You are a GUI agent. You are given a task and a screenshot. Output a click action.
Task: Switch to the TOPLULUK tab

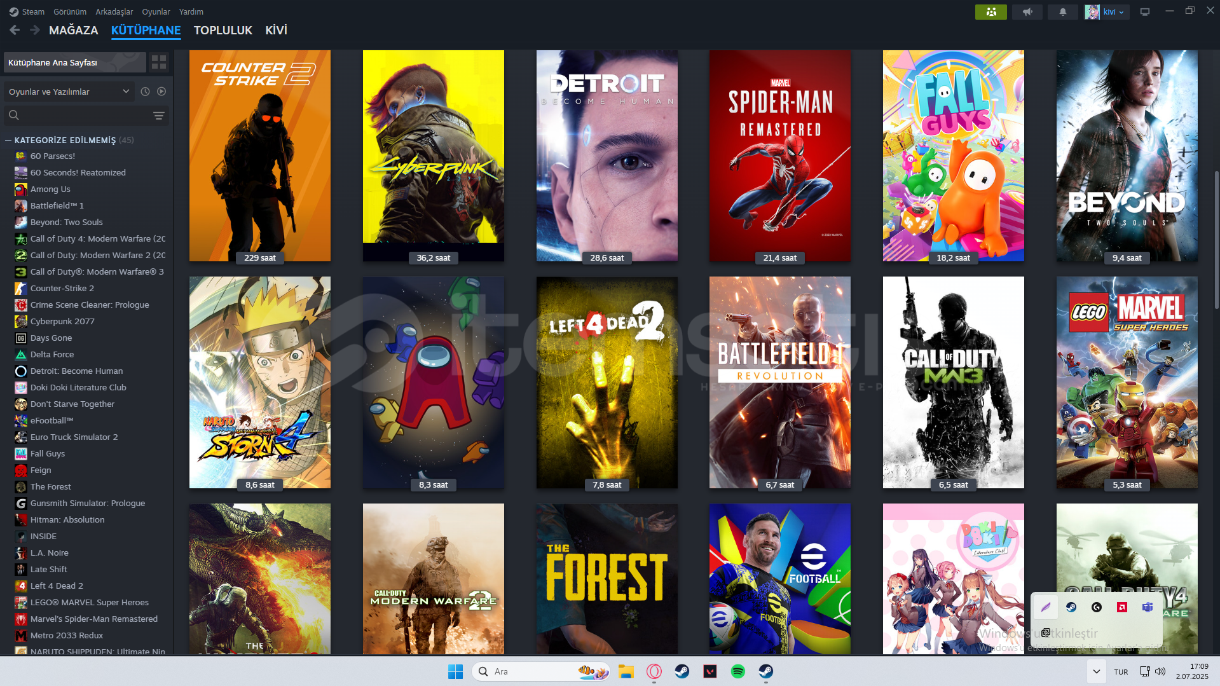point(223,30)
